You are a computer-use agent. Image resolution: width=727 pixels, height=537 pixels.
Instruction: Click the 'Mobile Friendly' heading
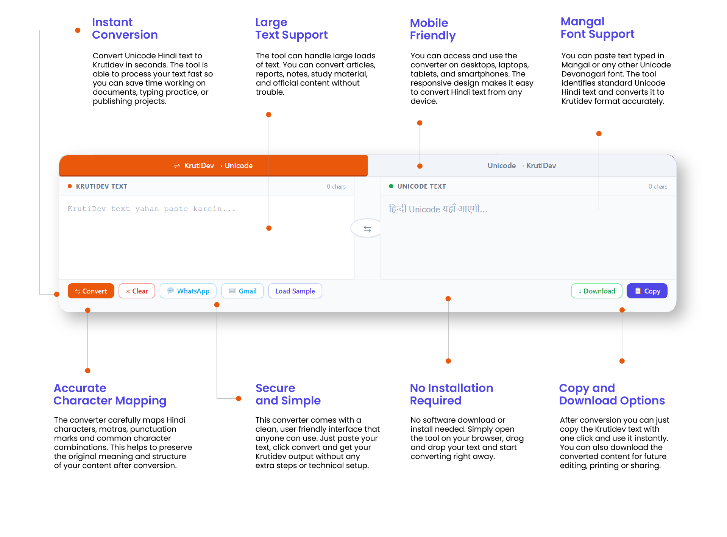tap(433, 29)
